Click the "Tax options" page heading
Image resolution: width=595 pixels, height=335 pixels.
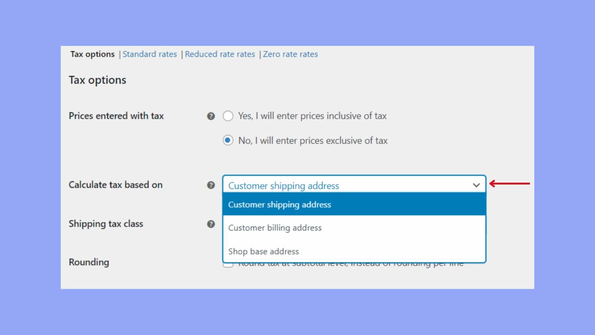(x=97, y=80)
